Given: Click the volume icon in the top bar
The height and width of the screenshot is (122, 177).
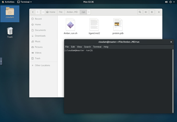Looking at the screenshot, I should [x=166, y=2].
